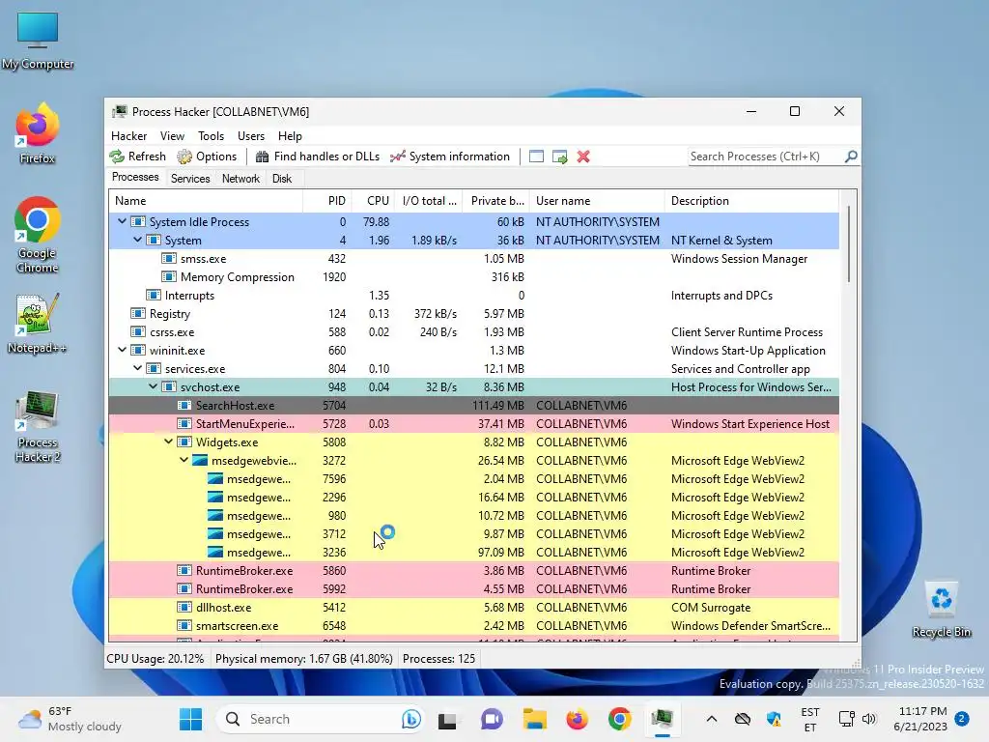Select the Memory Compression row
Image resolution: width=989 pixels, height=742 pixels.
(473, 277)
